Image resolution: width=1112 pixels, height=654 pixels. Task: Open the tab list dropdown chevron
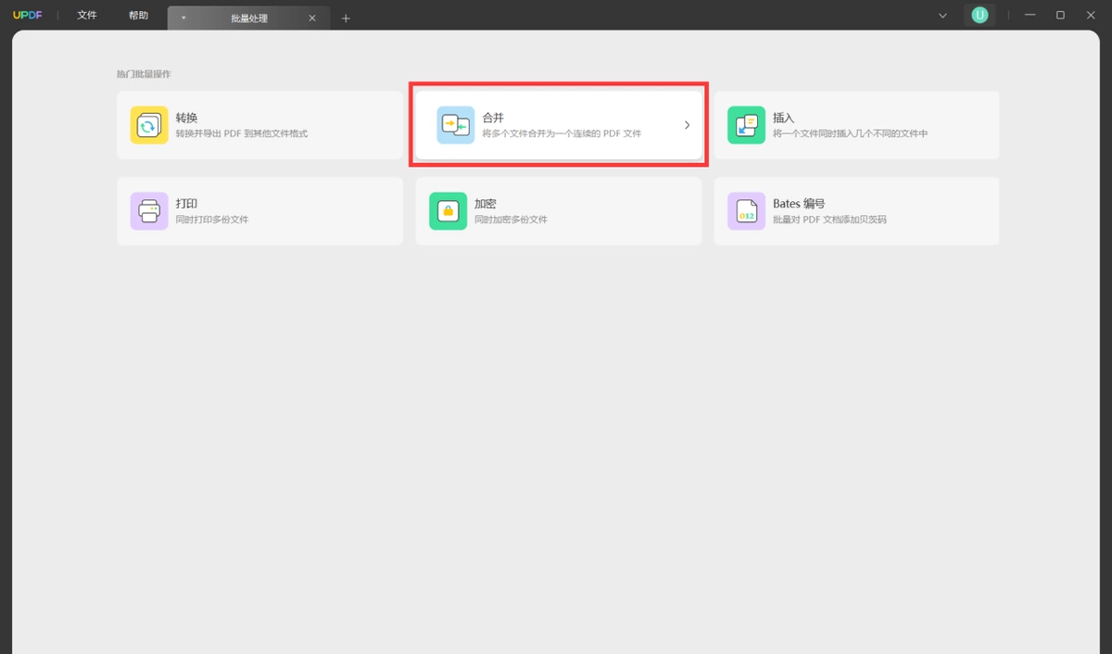[942, 16]
